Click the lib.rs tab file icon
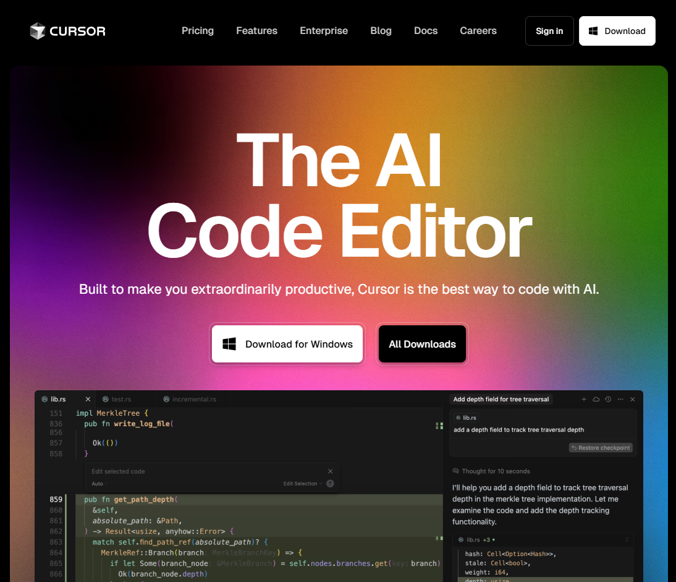Viewport: 676px width, 582px height. [44, 399]
